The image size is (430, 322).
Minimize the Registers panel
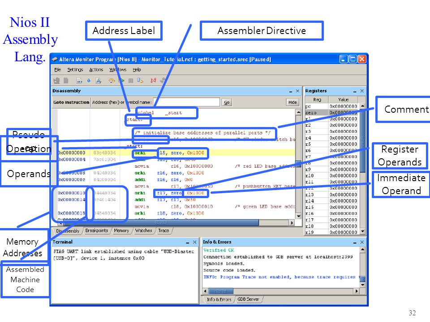tap(355, 91)
